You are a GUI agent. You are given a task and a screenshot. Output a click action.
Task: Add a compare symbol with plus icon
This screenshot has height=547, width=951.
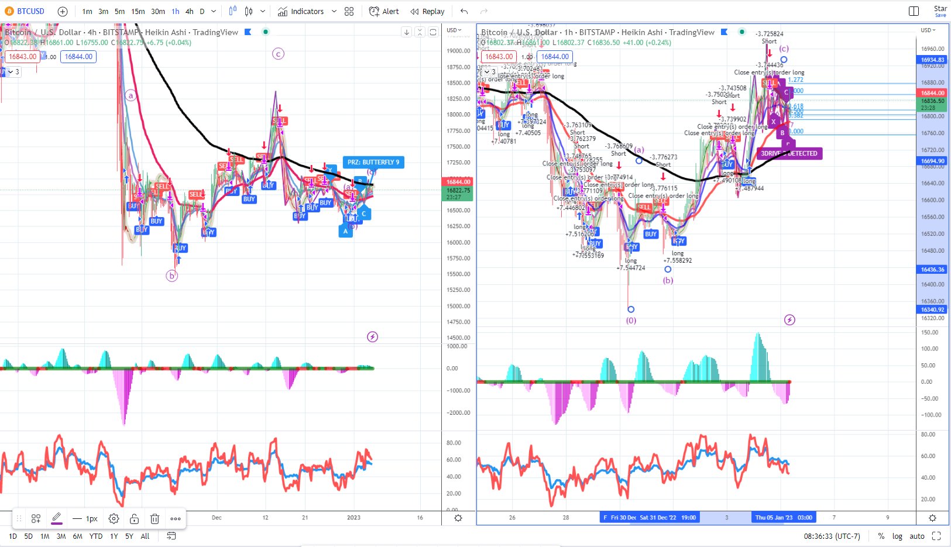coord(63,11)
